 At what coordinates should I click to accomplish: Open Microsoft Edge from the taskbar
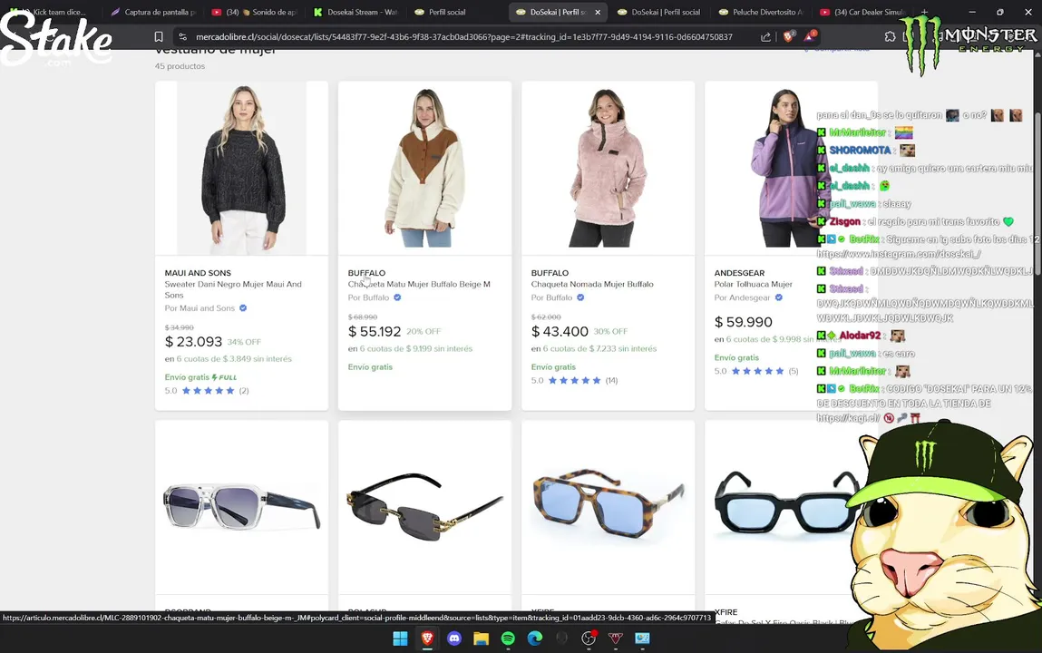click(535, 638)
